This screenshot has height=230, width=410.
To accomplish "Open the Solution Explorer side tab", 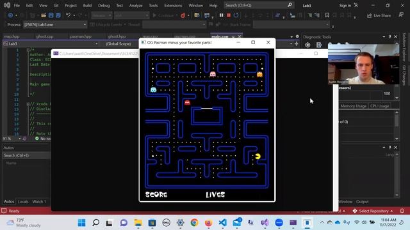I will coord(404,47).
